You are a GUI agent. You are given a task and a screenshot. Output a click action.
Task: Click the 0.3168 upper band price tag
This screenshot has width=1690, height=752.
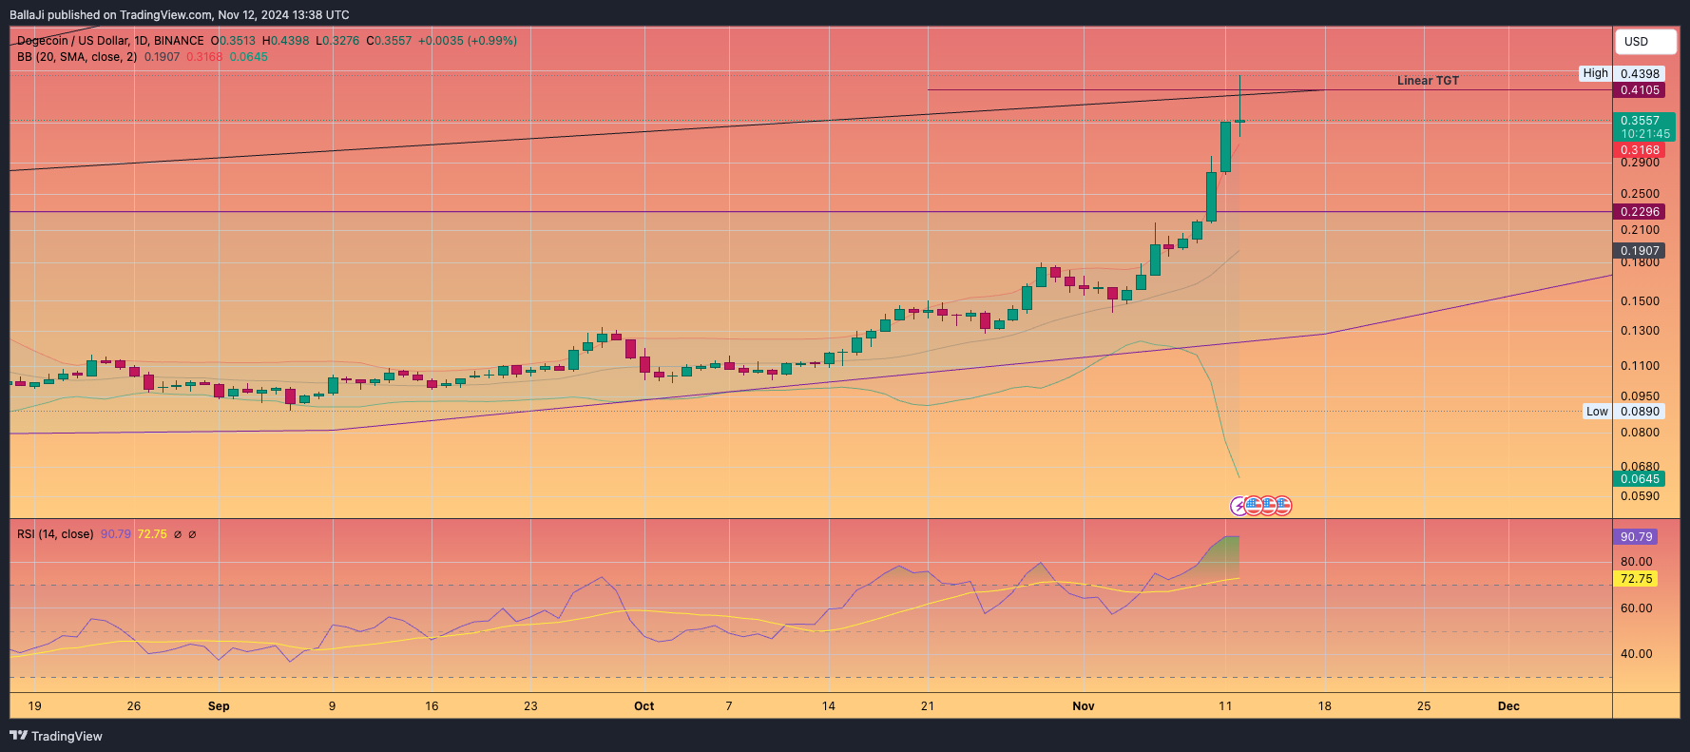pos(1640,150)
